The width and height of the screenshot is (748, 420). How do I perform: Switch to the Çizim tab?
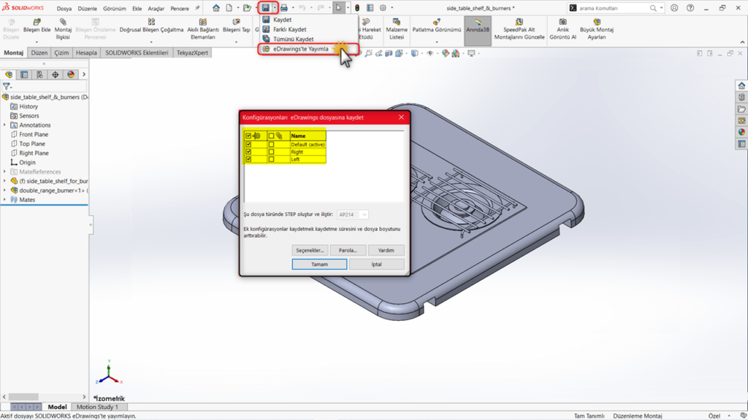pos(61,53)
